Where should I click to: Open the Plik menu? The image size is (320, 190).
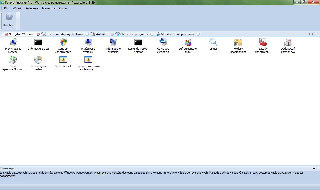coord(7,8)
